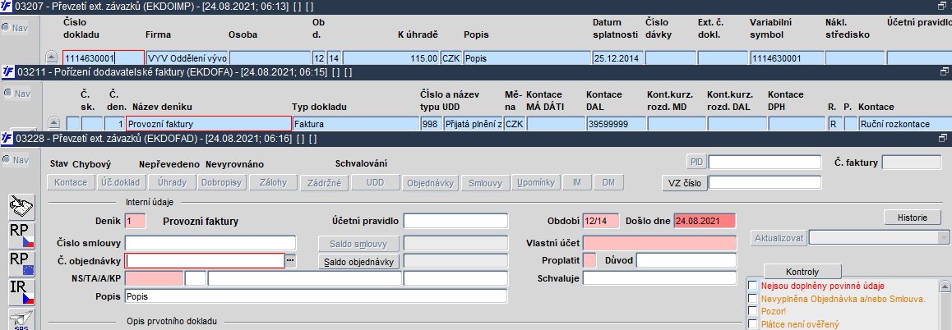The width and height of the screenshot is (952, 330).
Task: Toggle the Nav radio button in the EKDOFAD window
Action: (x=6, y=159)
